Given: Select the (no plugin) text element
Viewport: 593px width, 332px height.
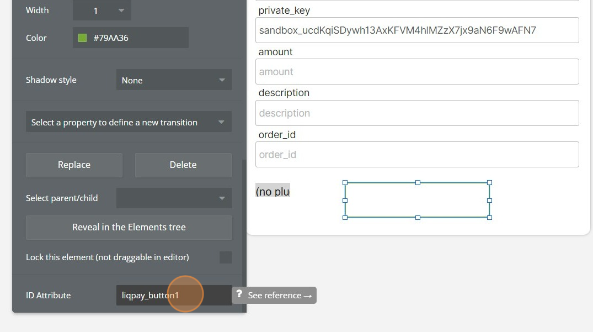Looking at the screenshot, I should [x=273, y=192].
